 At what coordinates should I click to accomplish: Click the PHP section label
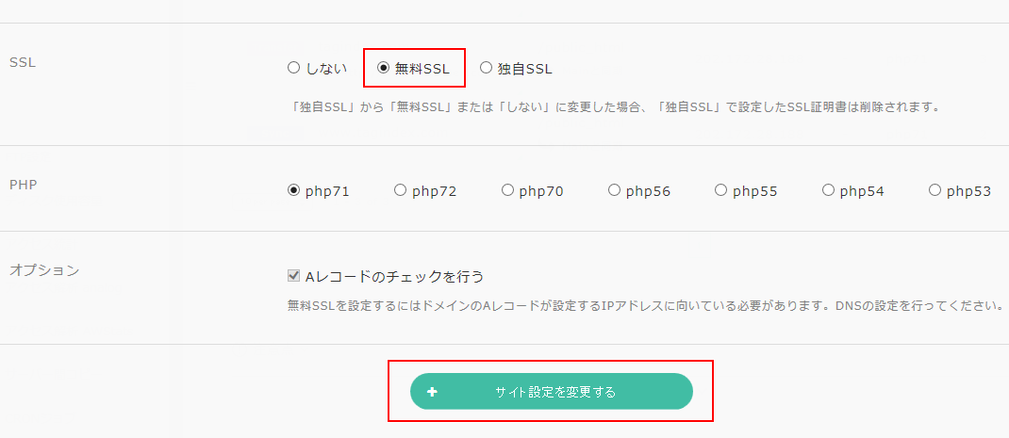click(23, 185)
